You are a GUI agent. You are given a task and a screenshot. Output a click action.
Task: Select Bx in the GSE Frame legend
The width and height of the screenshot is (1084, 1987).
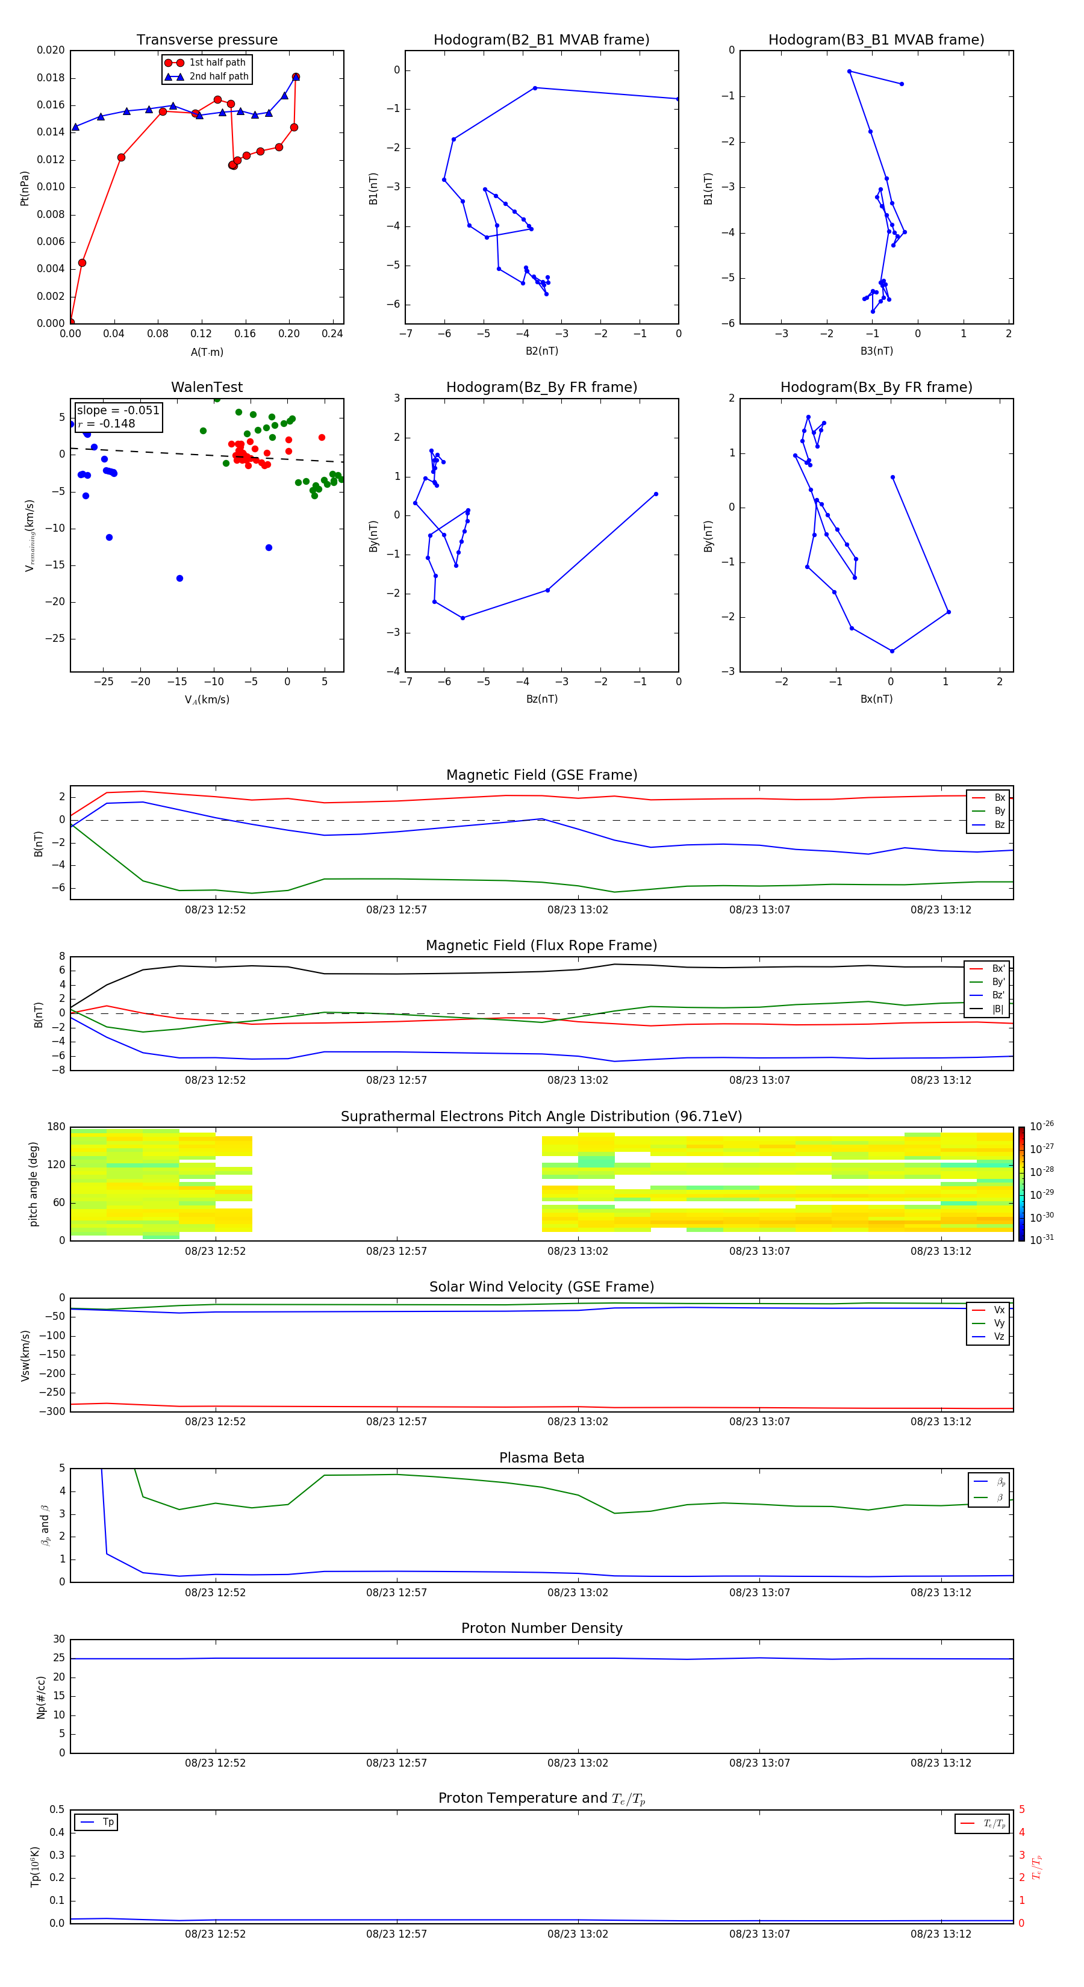(989, 798)
